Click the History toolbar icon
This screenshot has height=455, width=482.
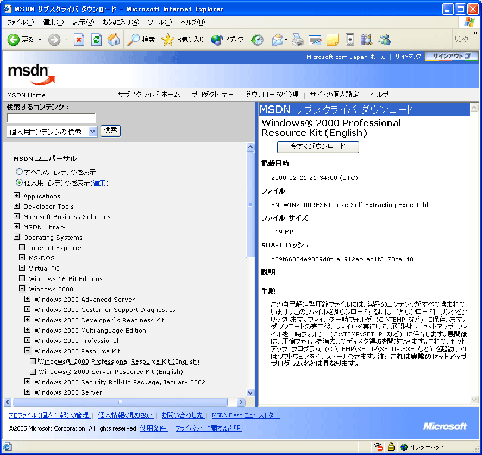257,40
